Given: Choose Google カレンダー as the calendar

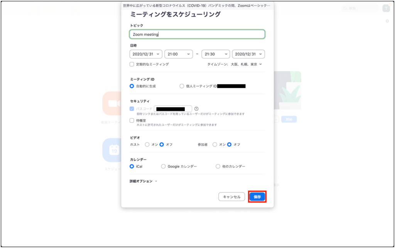Looking at the screenshot, I should coord(164,167).
